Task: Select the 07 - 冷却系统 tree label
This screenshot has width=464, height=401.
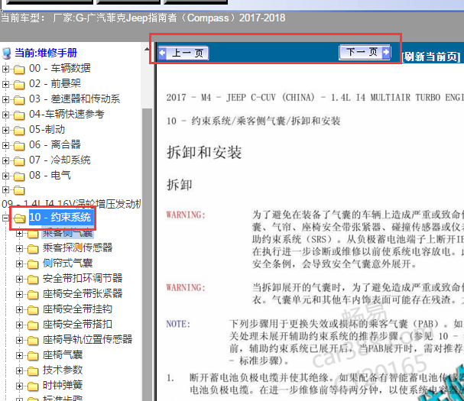Action: pyautogui.click(x=60, y=160)
